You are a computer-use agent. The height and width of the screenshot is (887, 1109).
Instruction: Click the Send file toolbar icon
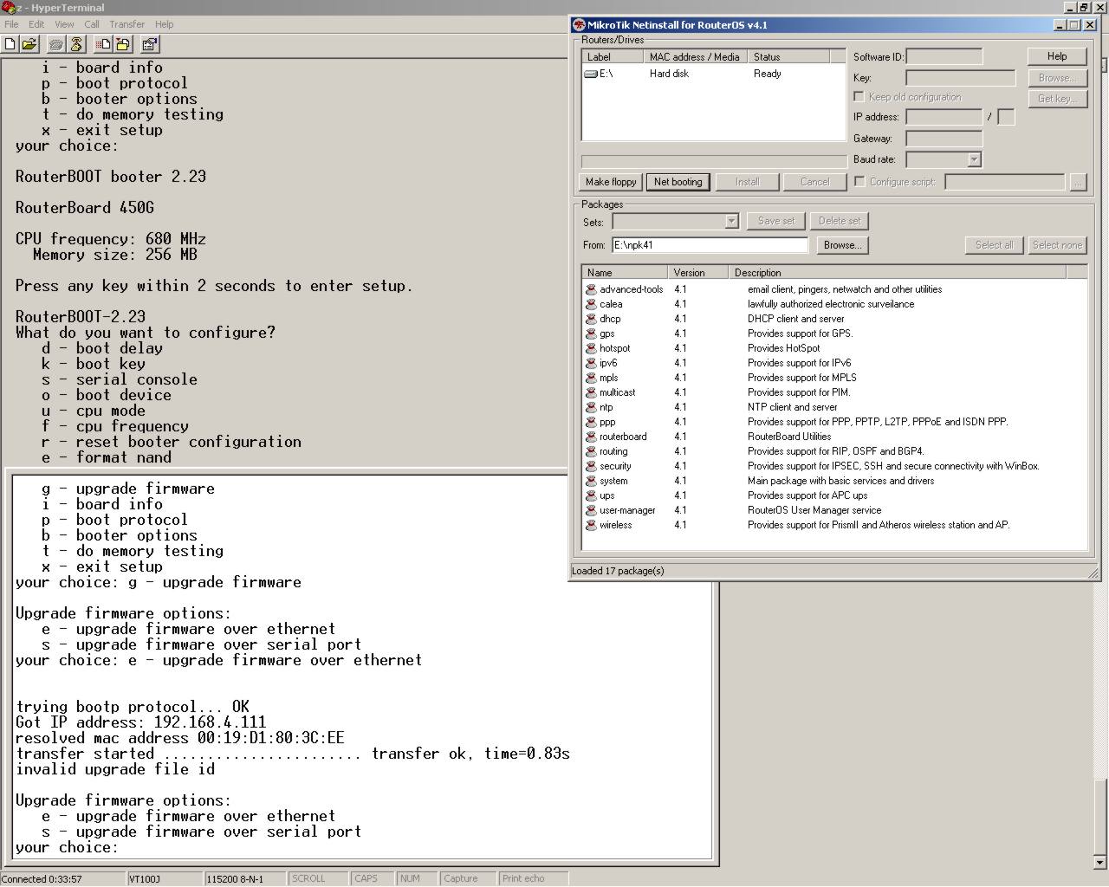pyautogui.click(x=103, y=44)
